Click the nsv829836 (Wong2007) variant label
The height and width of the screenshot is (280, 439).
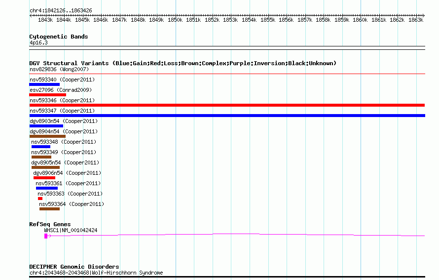pos(59,69)
